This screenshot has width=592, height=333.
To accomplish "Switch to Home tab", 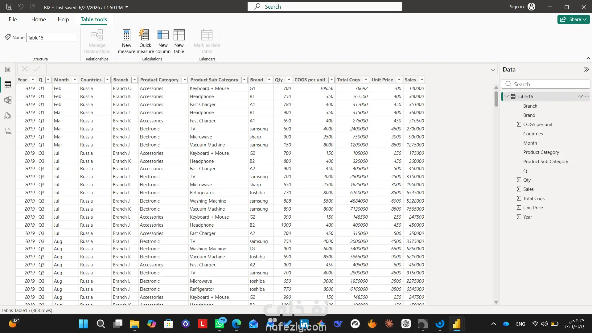I will (x=39, y=19).
